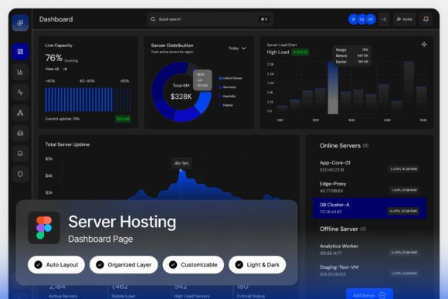Expand the Server Load Chart card

pos(424,44)
